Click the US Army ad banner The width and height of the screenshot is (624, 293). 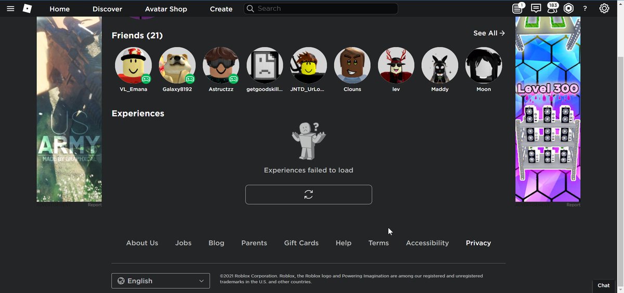[x=69, y=109]
